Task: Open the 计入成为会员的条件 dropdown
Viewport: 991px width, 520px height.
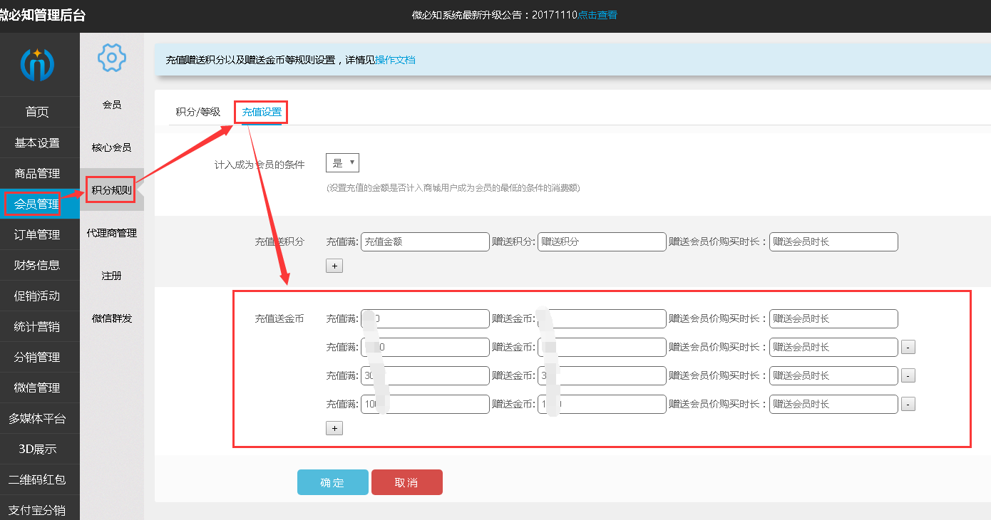Action: pos(342,163)
